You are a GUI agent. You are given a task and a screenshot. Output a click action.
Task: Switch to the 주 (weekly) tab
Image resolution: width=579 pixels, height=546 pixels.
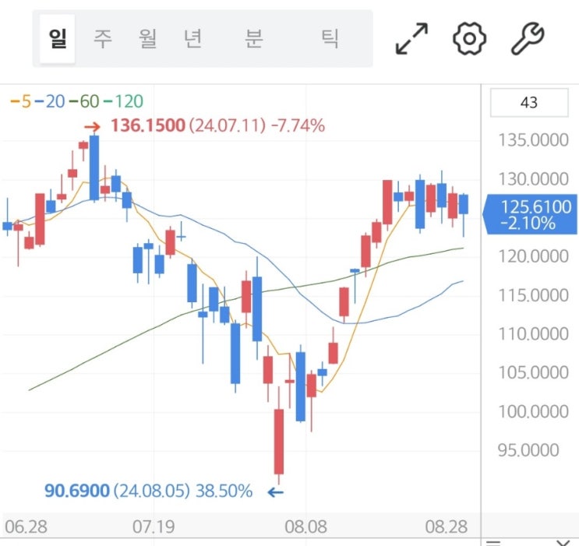pos(103,39)
